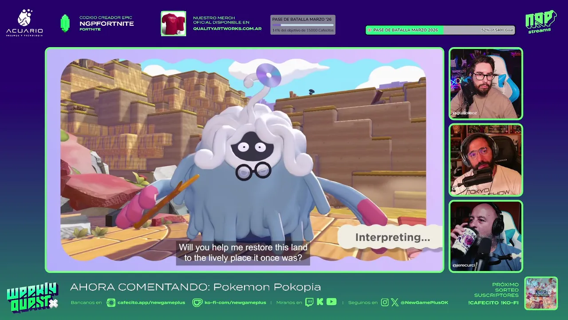Screen dimensions: 568x320
Task: Click the 'PRÓXIMO SORTEO SUSCRIPTORES' text
Action: 496,290
